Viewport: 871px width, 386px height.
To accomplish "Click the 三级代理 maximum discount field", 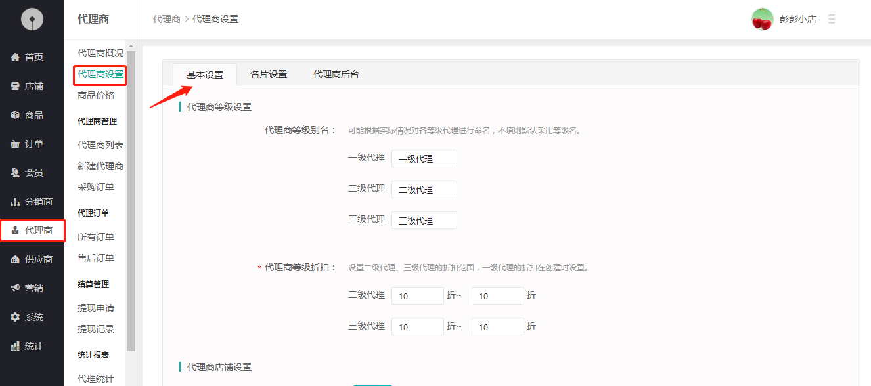I will tap(497, 327).
